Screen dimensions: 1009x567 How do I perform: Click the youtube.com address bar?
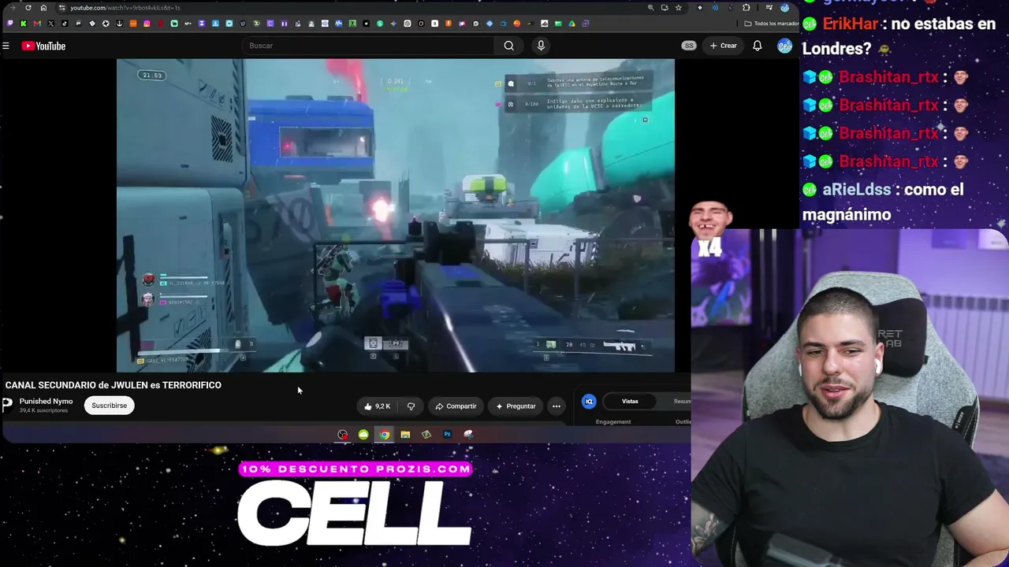point(351,8)
